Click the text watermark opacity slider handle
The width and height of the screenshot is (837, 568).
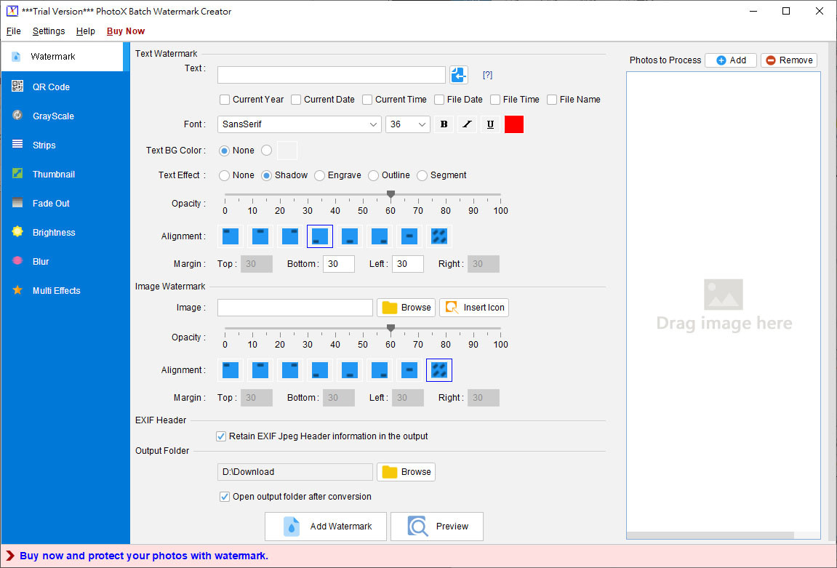pyautogui.click(x=391, y=194)
